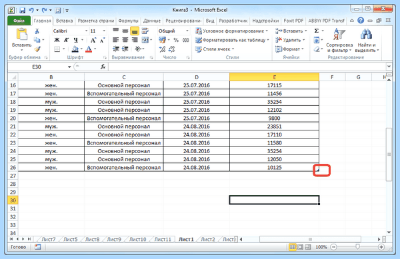Click the zoom in plus button
The width and height of the screenshot is (400, 259).
[381, 247]
